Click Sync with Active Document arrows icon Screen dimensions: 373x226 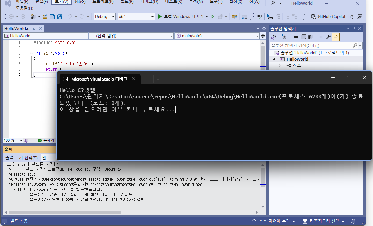tap(296, 37)
